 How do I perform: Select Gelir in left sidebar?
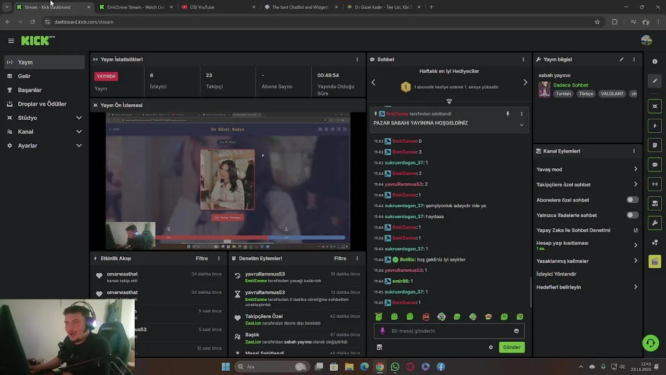(44, 76)
